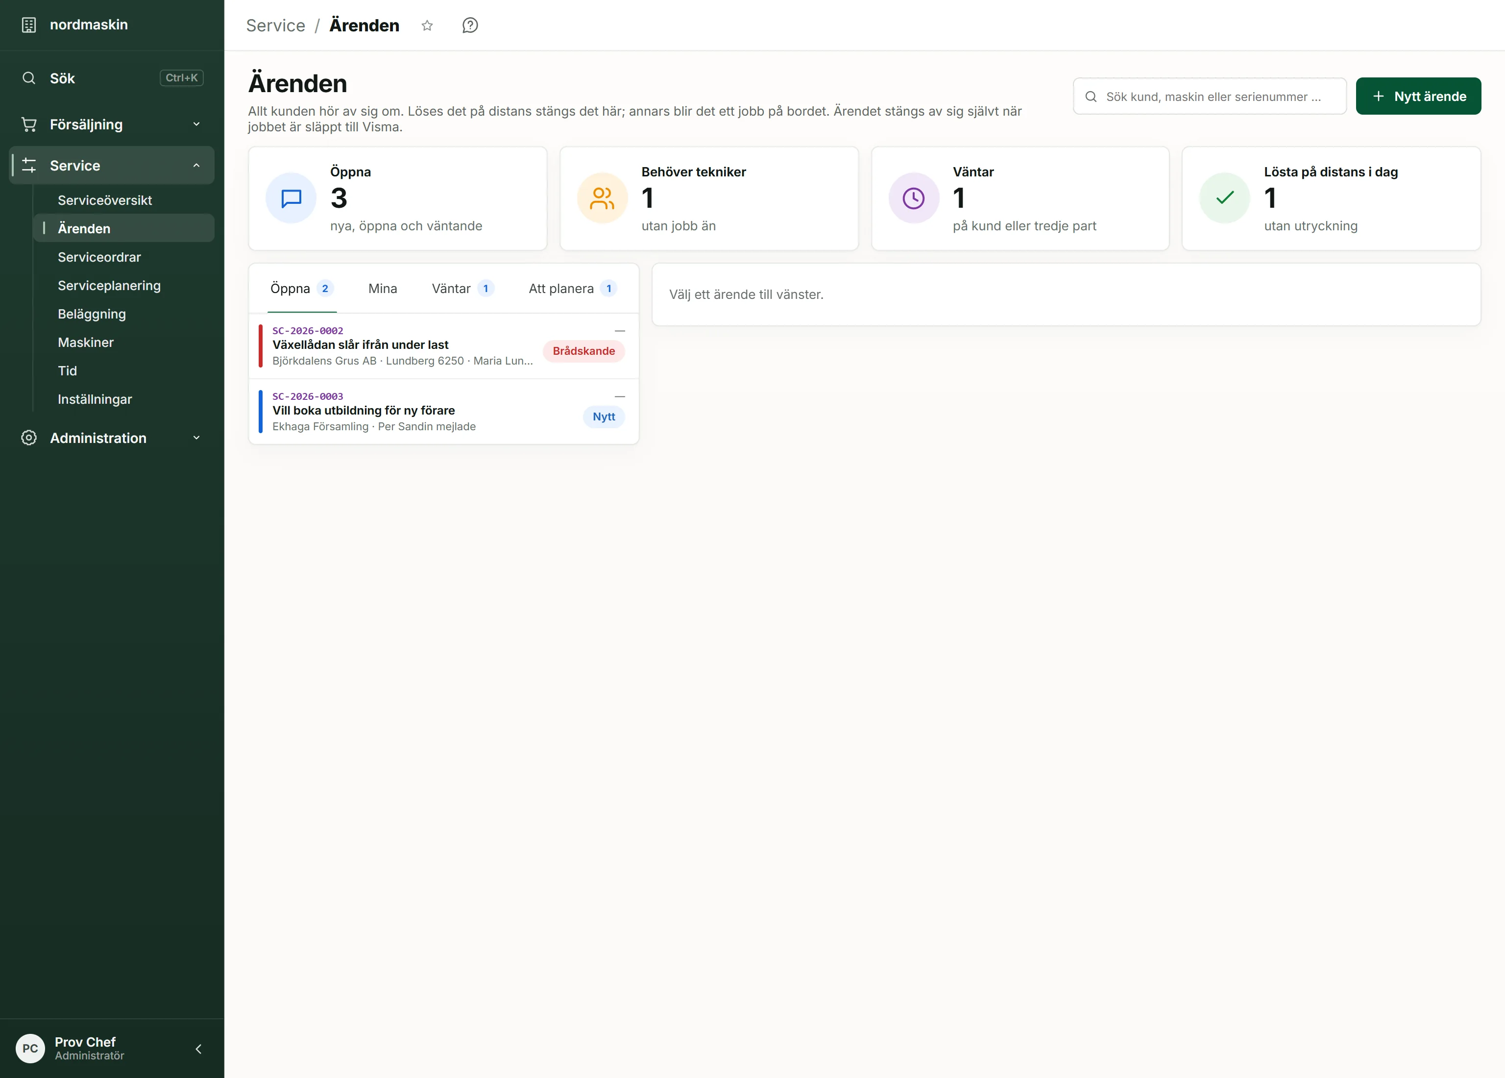
Task: Open Serviceöversikt in sidebar
Action: click(x=124, y=200)
